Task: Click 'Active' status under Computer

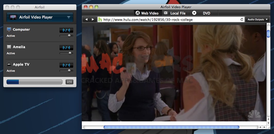Action: point(11,36)
